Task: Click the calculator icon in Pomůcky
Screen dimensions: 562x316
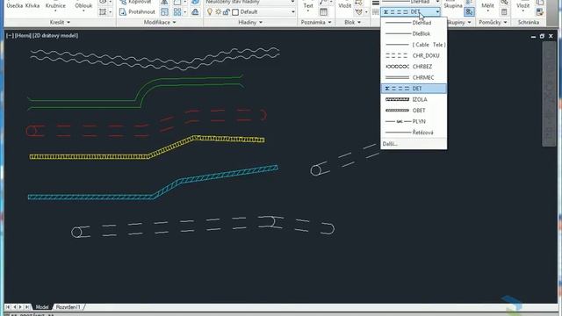Action: click(x=504, y=11)
